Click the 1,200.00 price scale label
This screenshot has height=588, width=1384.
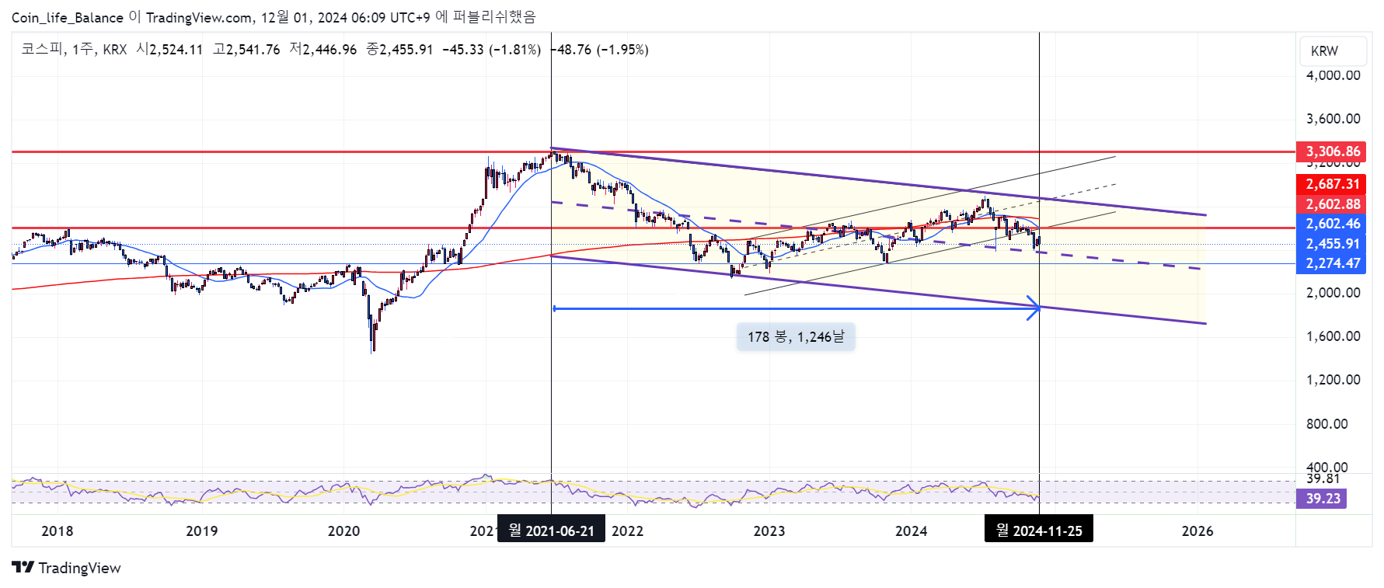1333,380
